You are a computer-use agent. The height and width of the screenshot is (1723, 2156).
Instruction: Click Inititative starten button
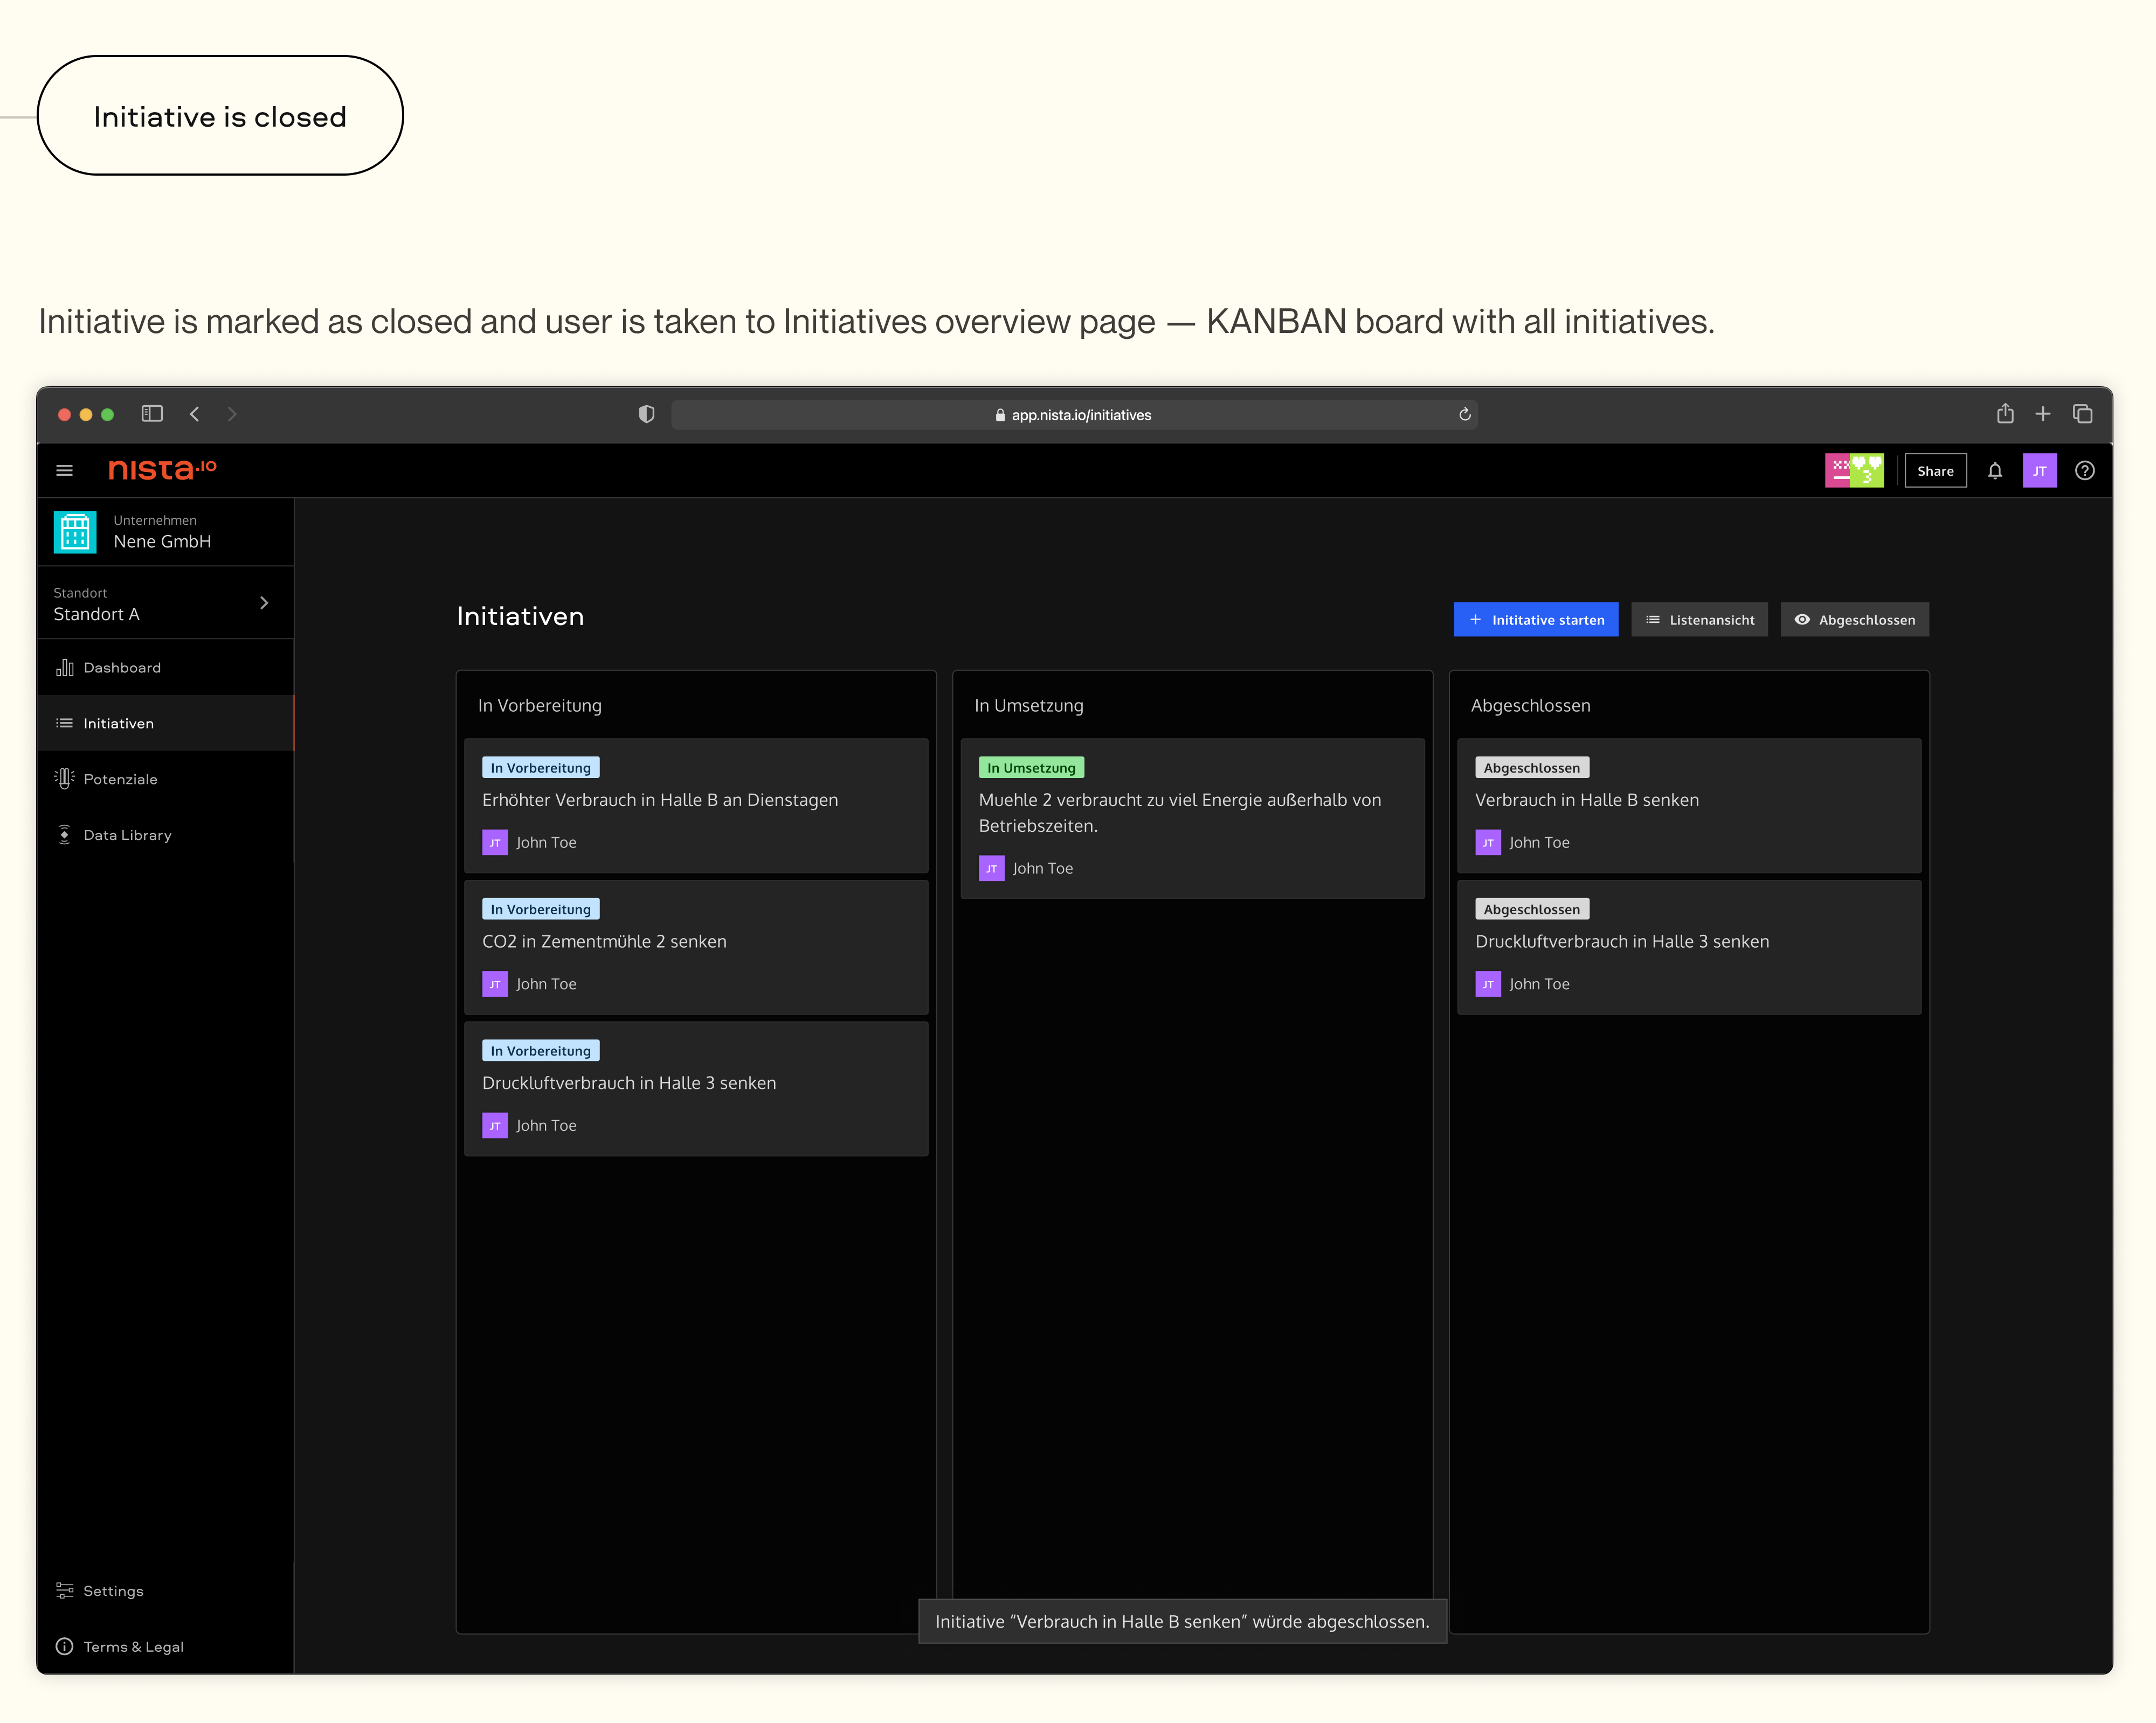coord(1536,620)
